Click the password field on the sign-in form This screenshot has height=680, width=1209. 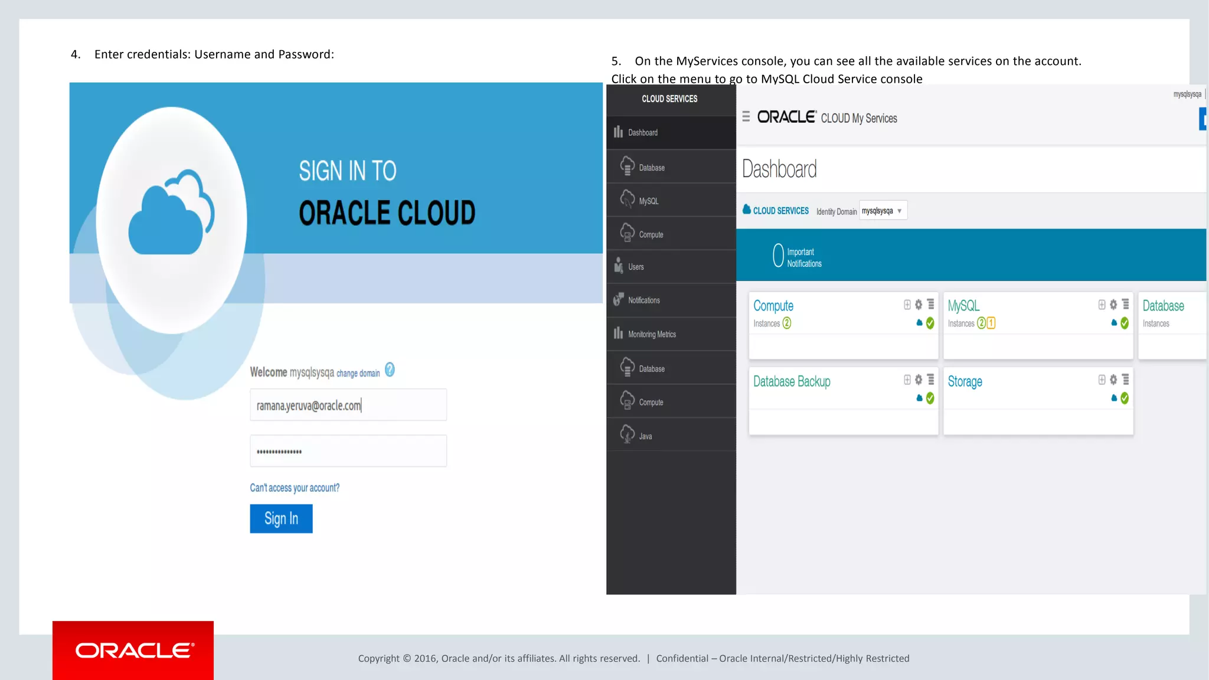348,451
